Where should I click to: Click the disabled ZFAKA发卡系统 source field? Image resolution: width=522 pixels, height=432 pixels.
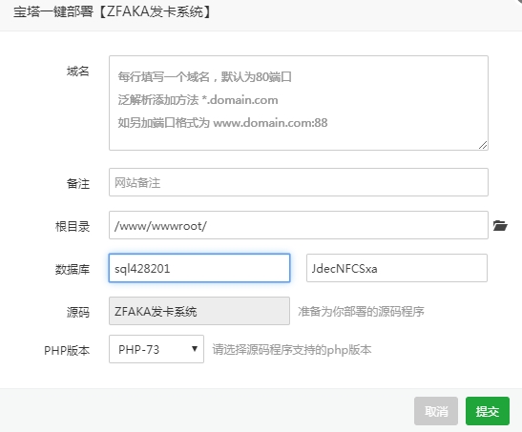coord(199,311)
